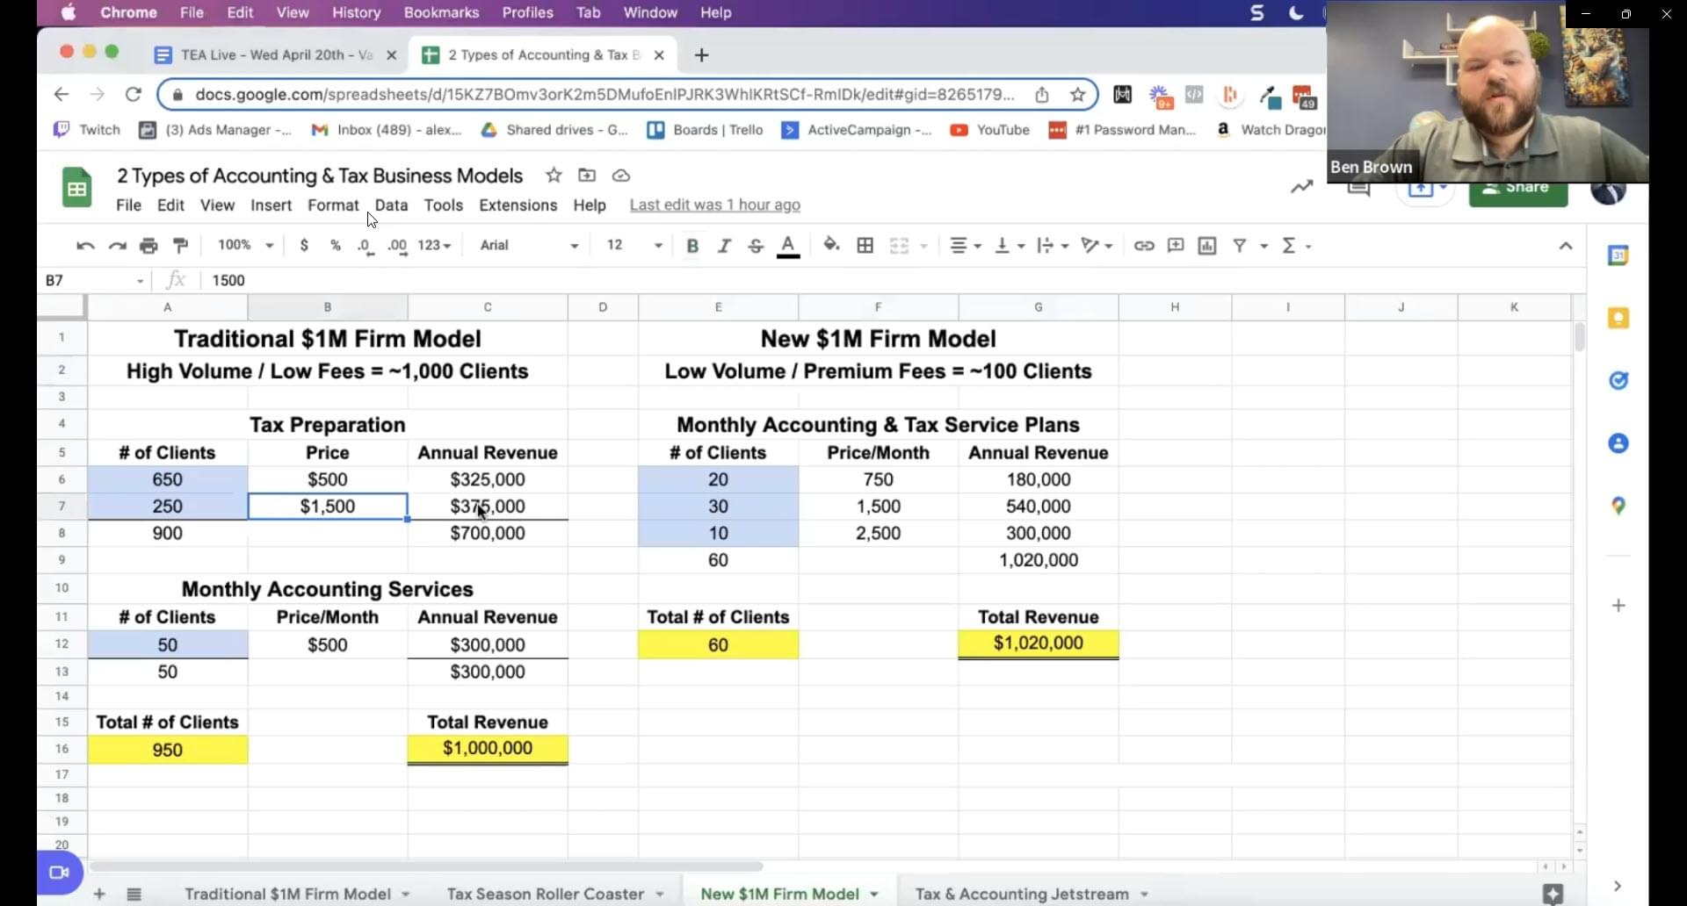Click the Add Sheet plus button
Viewport: 1687px width, 906px height.
tap(99, 894)
